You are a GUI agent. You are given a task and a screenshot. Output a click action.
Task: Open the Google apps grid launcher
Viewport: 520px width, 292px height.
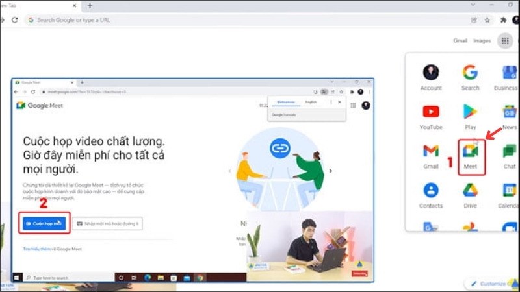point(505,41)
